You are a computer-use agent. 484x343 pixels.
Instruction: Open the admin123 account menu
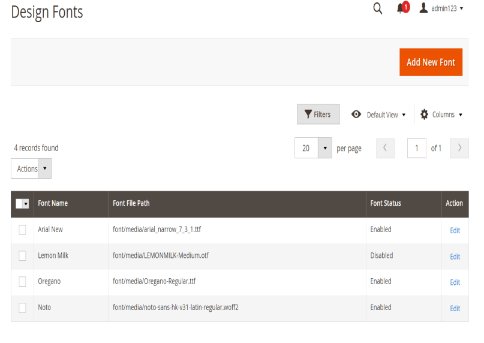coord(441,8)
